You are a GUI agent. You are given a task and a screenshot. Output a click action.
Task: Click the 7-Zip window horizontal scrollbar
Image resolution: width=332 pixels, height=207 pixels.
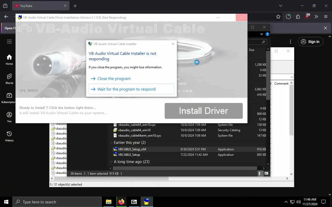(111, 179)
